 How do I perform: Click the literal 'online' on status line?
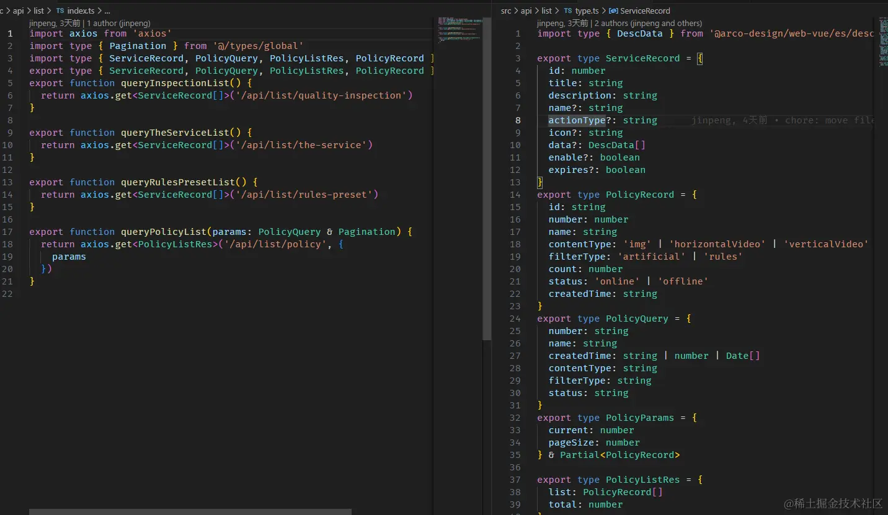pos(617,281)
